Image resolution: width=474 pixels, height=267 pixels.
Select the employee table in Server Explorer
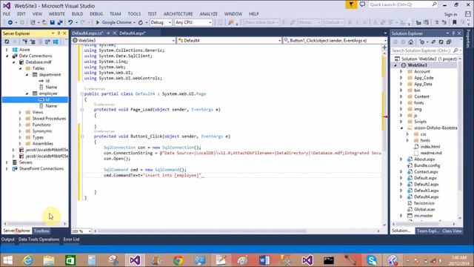click(48, 93)
